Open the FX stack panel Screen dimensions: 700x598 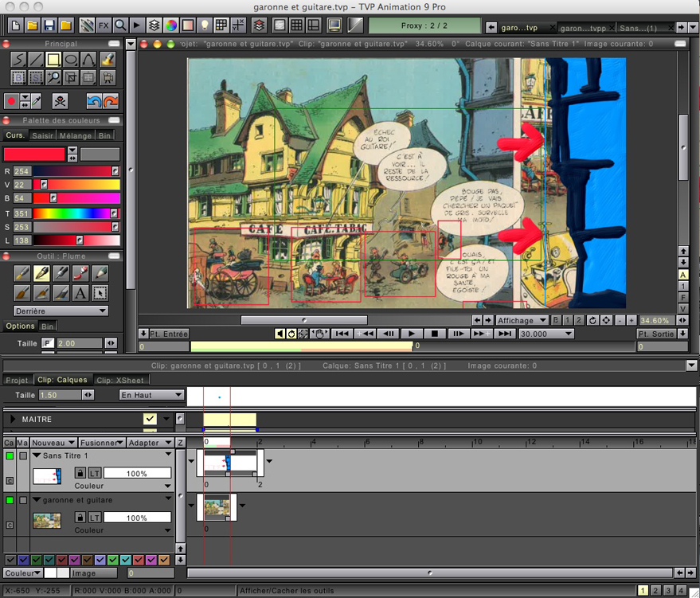pos(104,25)
